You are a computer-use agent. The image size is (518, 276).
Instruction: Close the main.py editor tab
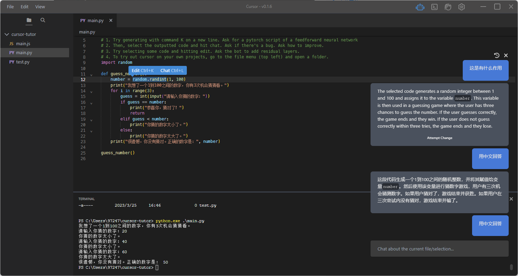click(x=111, y=21)
